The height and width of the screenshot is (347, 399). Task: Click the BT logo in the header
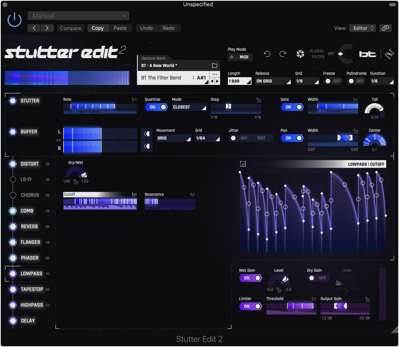pyautogui.click(x=367, y=55)
